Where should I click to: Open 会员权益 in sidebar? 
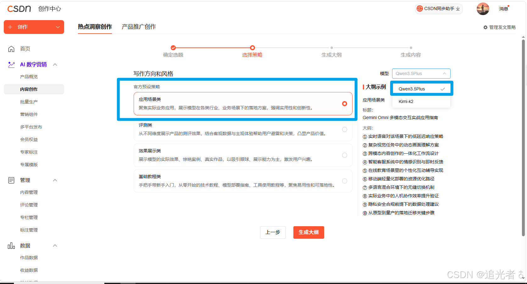[x=29, y=139]
